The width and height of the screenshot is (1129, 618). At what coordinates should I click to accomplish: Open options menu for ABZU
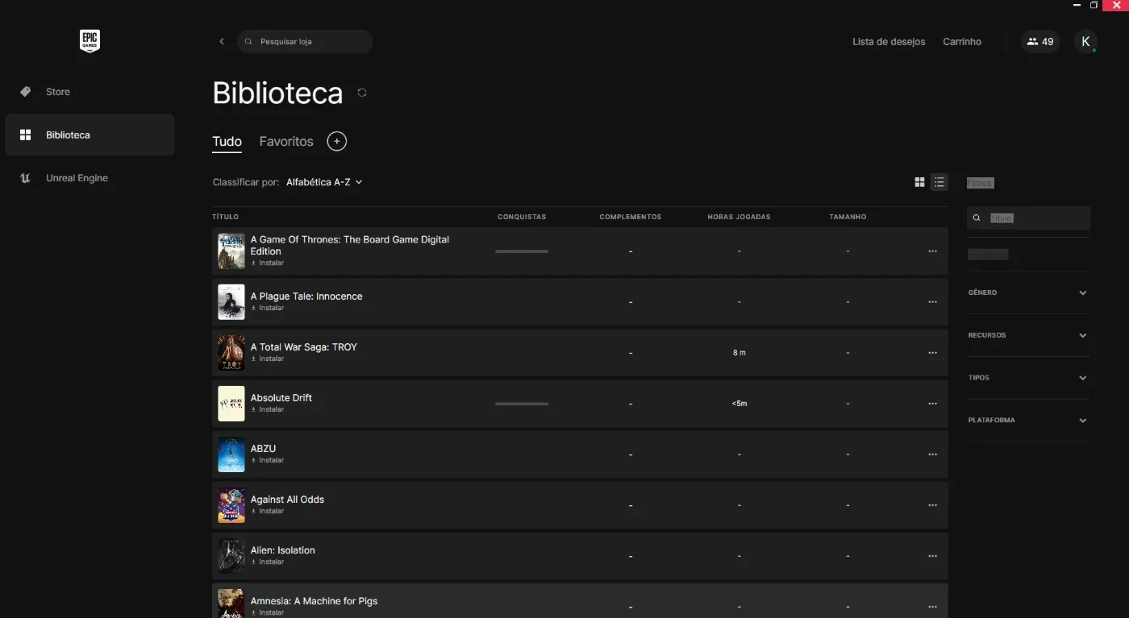(932, 454)
